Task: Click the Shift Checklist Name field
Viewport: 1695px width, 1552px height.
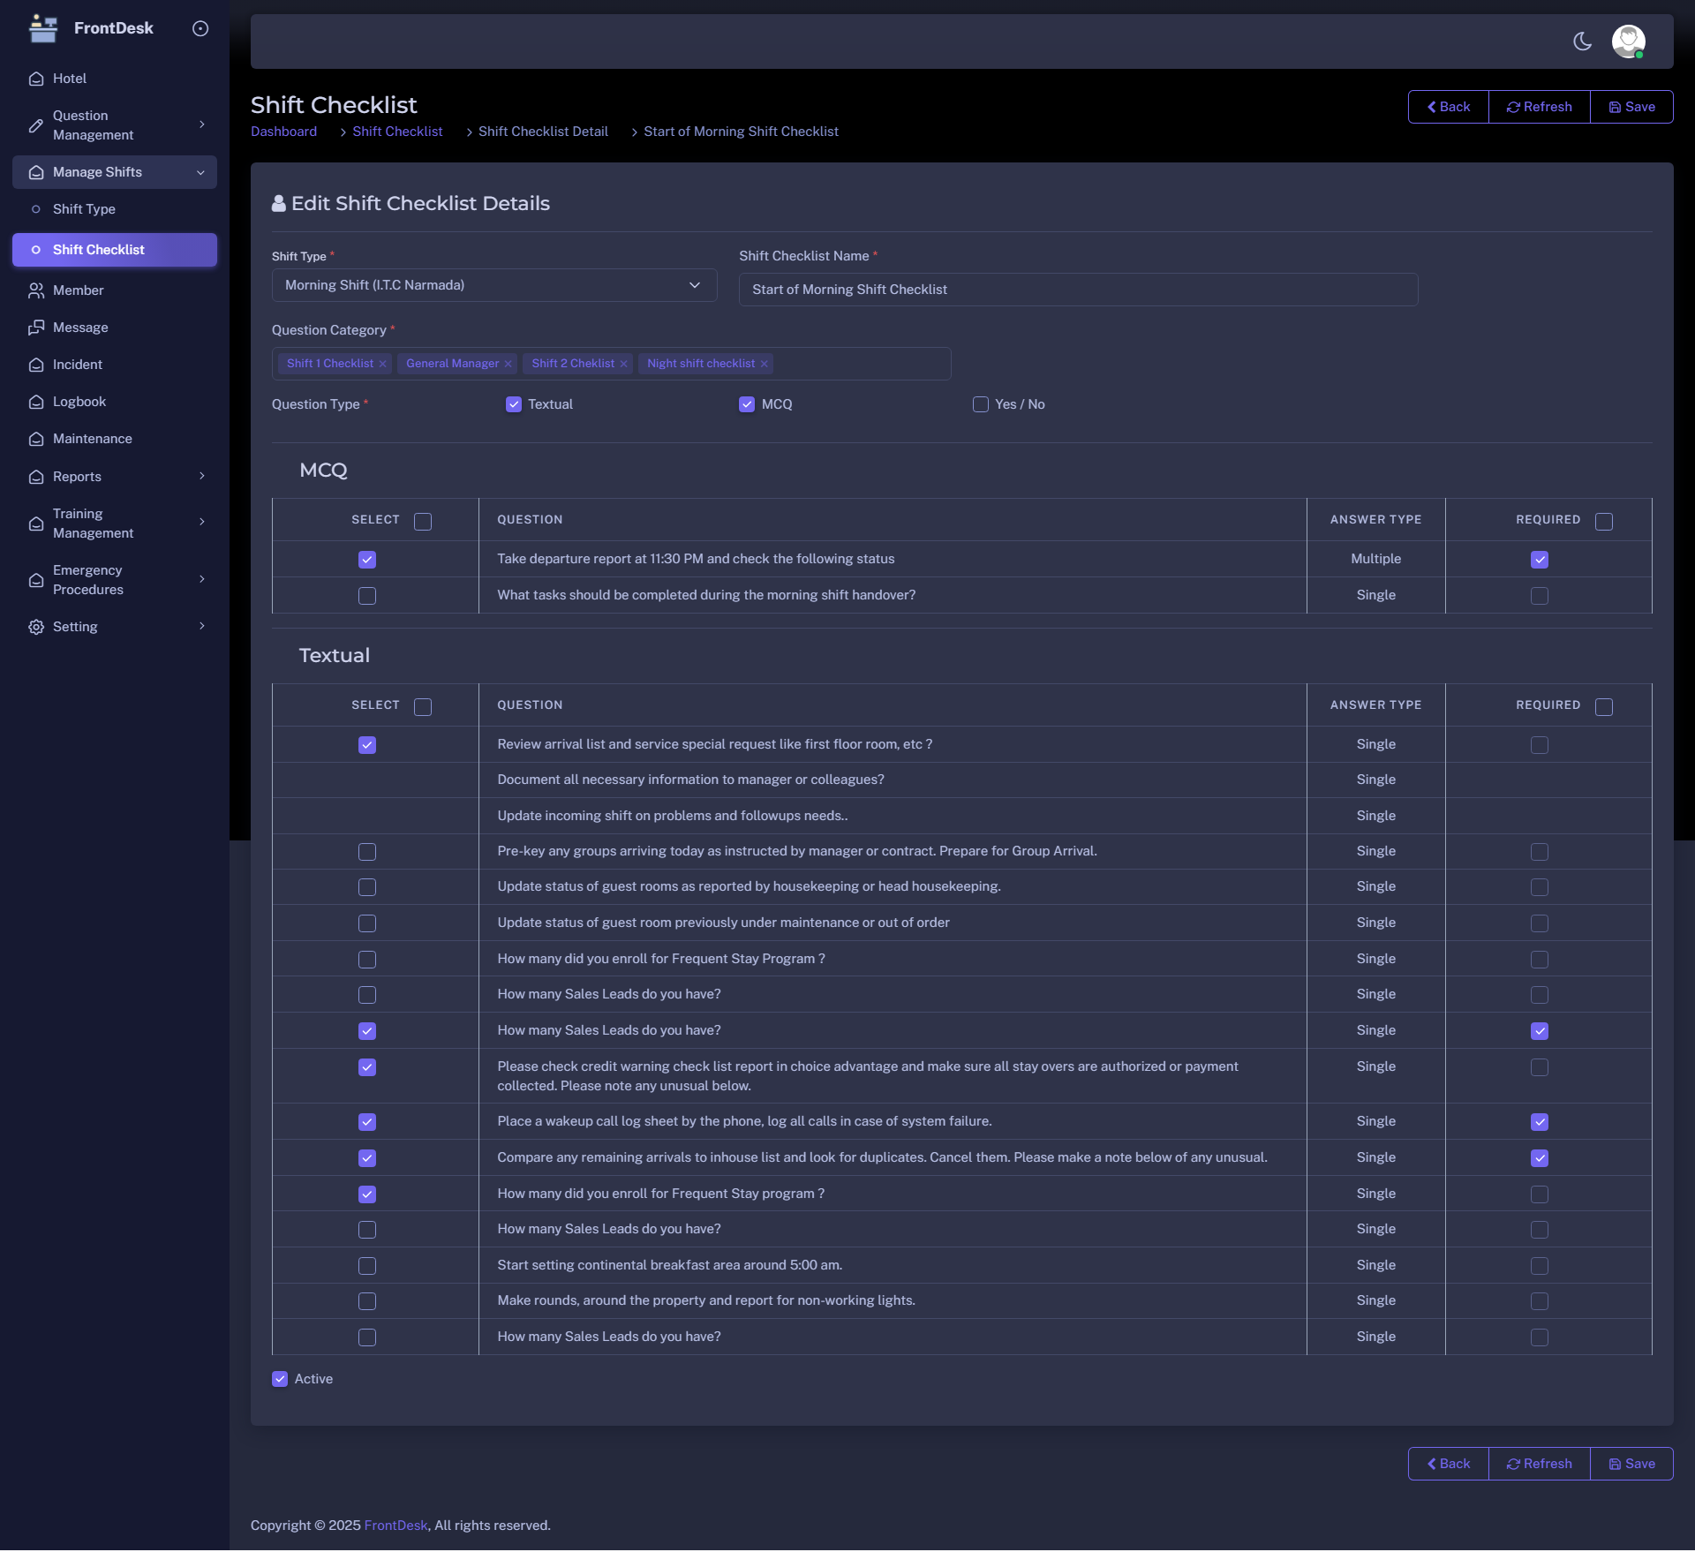Action: click(1078, 290)
